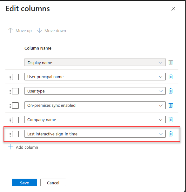Cancel editing columns

[x=53, y=182]
